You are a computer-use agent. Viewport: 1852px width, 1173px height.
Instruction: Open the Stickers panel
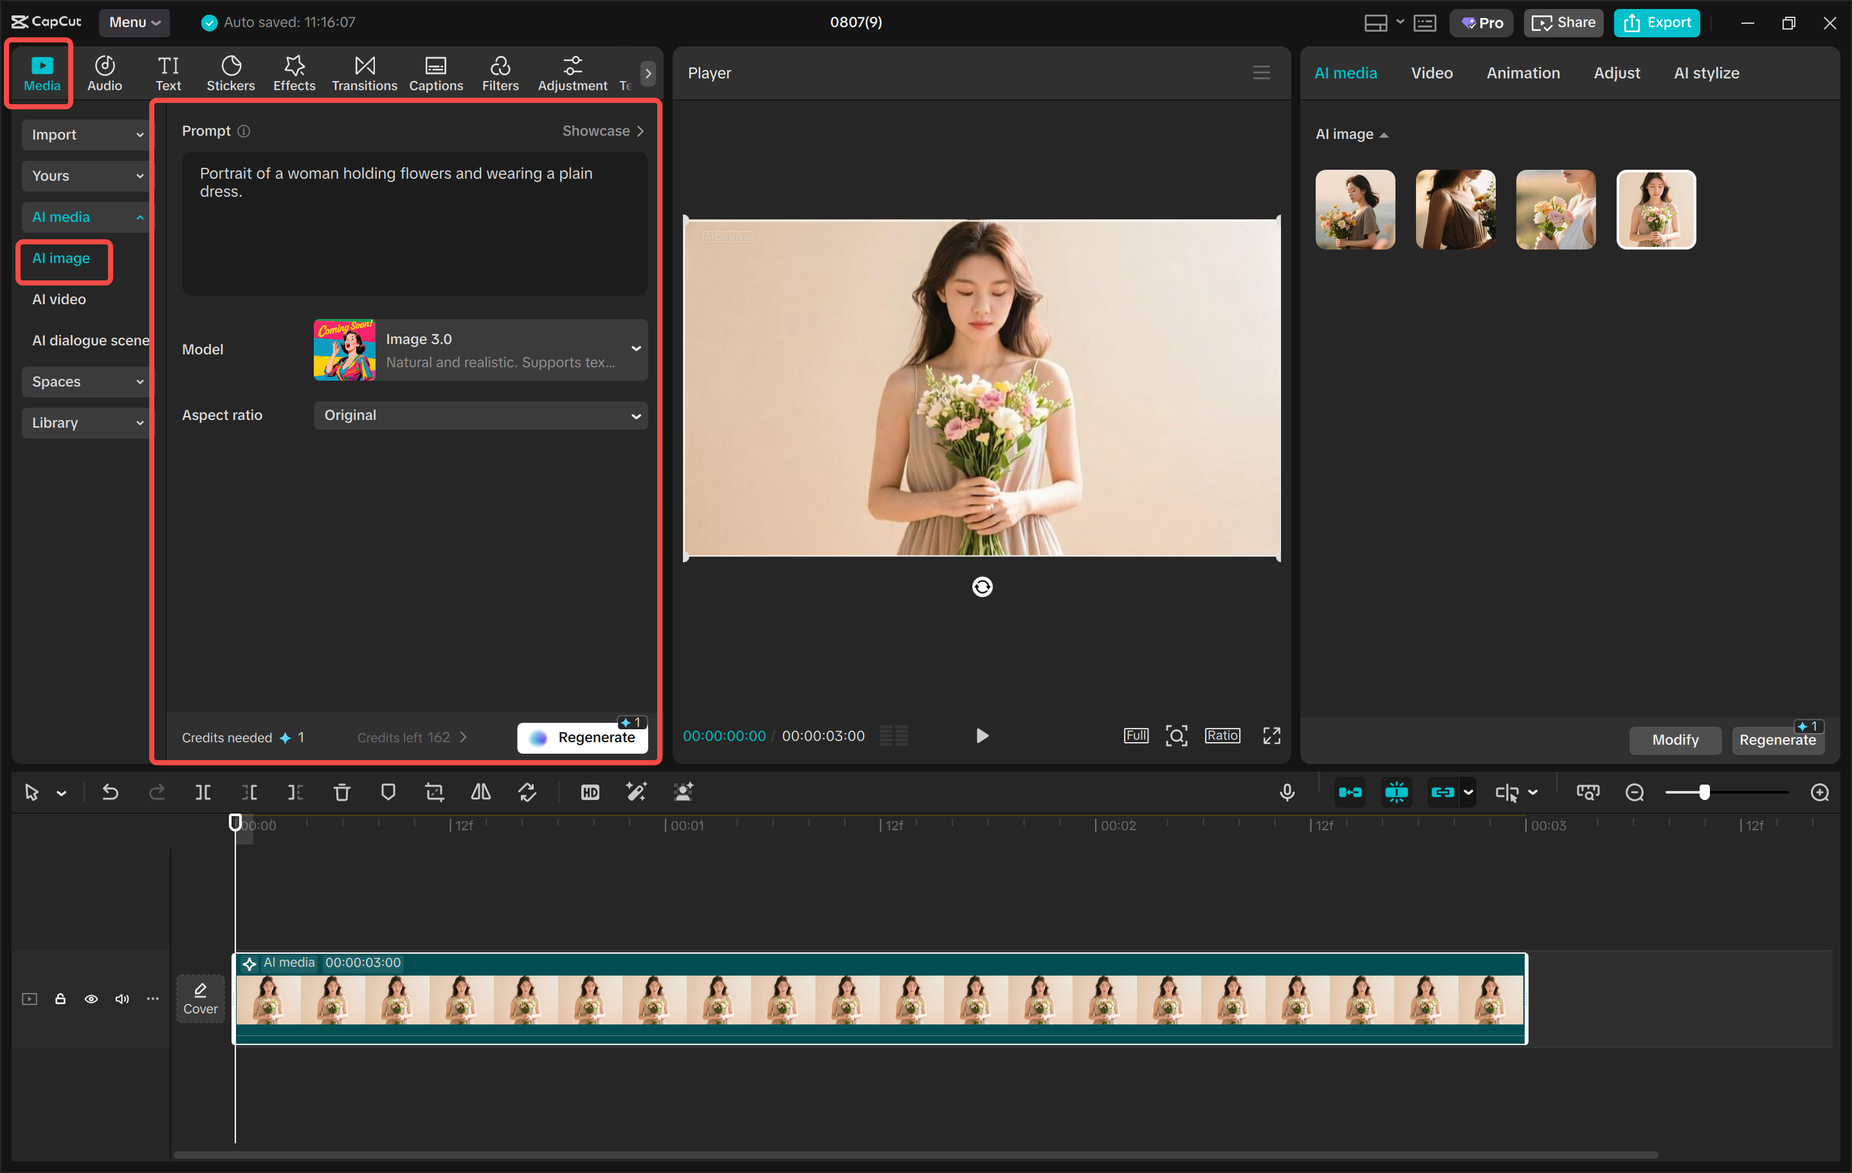(x=230, y=73)
